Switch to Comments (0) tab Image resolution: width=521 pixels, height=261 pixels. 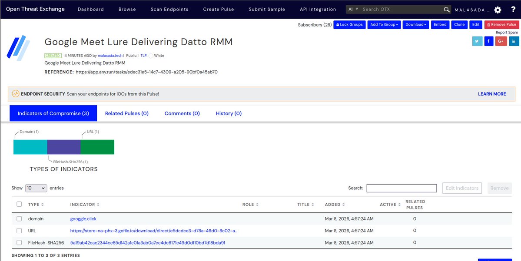click(x=182, y=113)
